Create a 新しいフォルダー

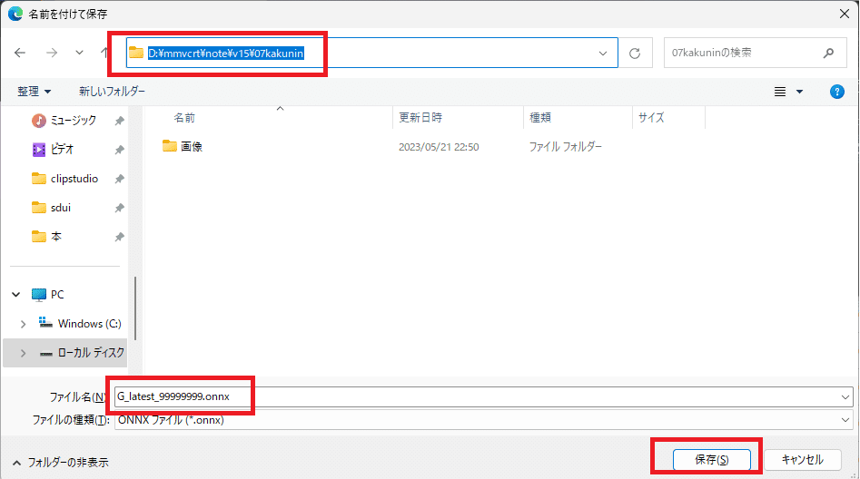click(x=112, y=92)
